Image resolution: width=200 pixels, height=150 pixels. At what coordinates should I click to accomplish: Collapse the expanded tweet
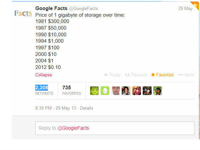click(44, 75)
